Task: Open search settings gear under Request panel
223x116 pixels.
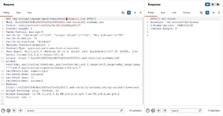Action: coord(9,111)
